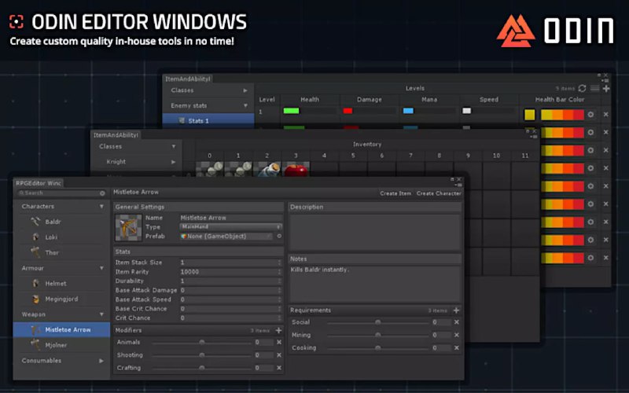Collapse Enemy stats in back window
This screenshot has height=393, width=629.
tap(245, 105)
